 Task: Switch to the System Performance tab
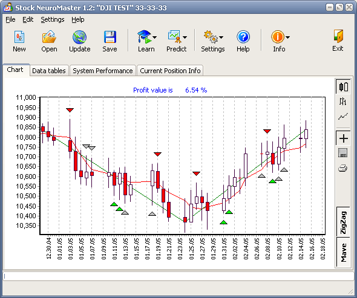pyautogui.click(x=103, y=71)
